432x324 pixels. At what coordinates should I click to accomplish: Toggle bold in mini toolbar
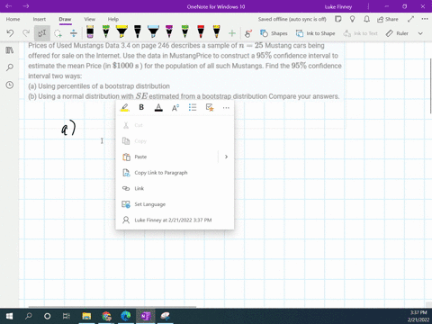click(141, 107)
